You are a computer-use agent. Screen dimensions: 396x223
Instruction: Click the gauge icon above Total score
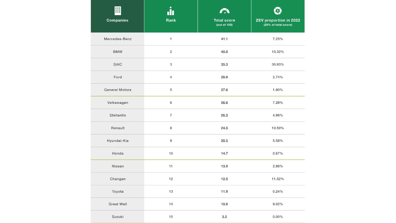click(224, 11)
